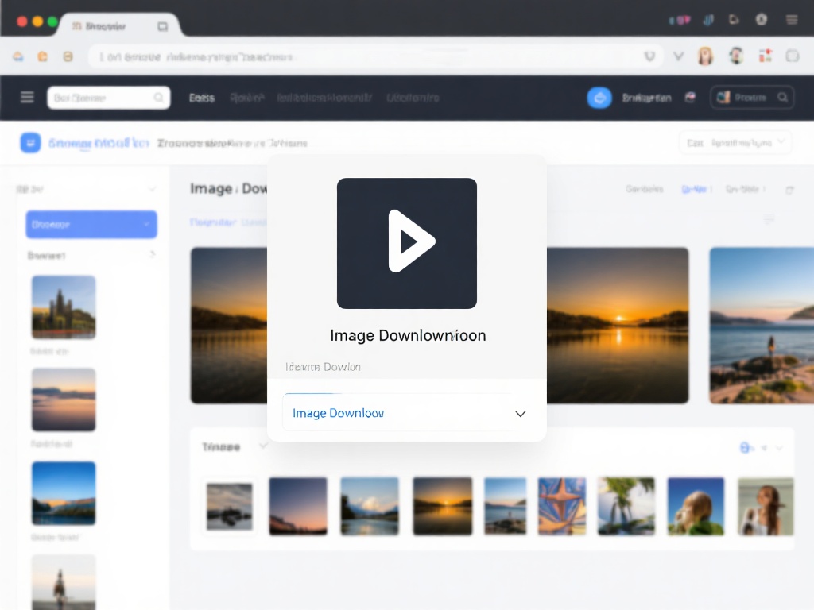
Task: Select the first menu item in the dark navbar
Action: tap(202, 98)
